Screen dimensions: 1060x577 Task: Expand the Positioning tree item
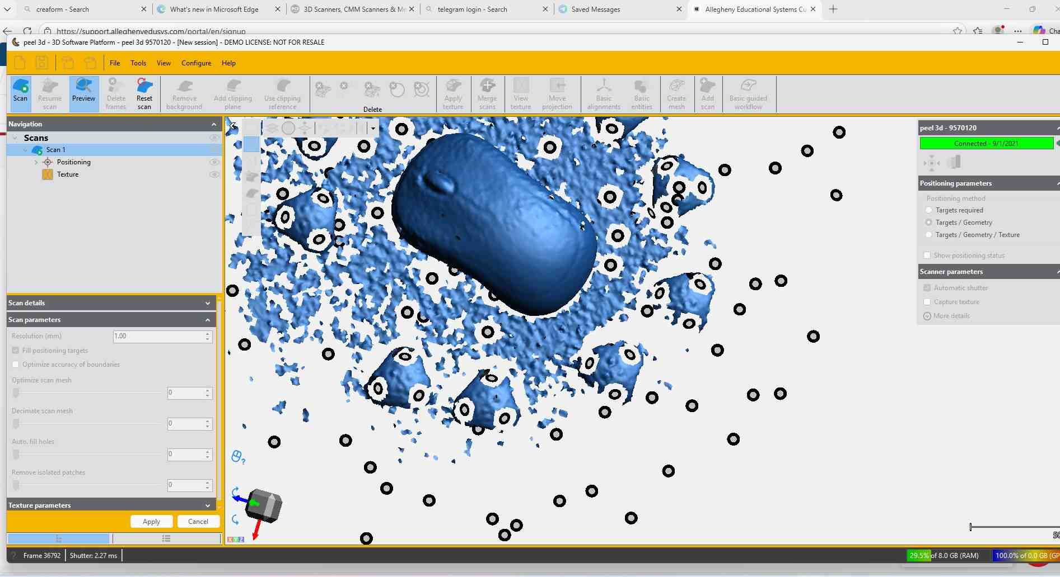[x=36, y=162]
